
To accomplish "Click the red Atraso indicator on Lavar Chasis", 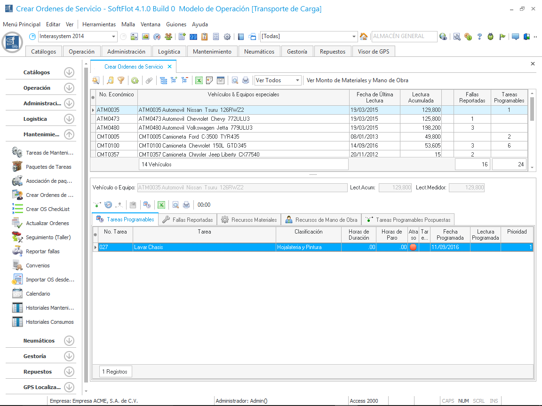I will click(x=413, y=247).
